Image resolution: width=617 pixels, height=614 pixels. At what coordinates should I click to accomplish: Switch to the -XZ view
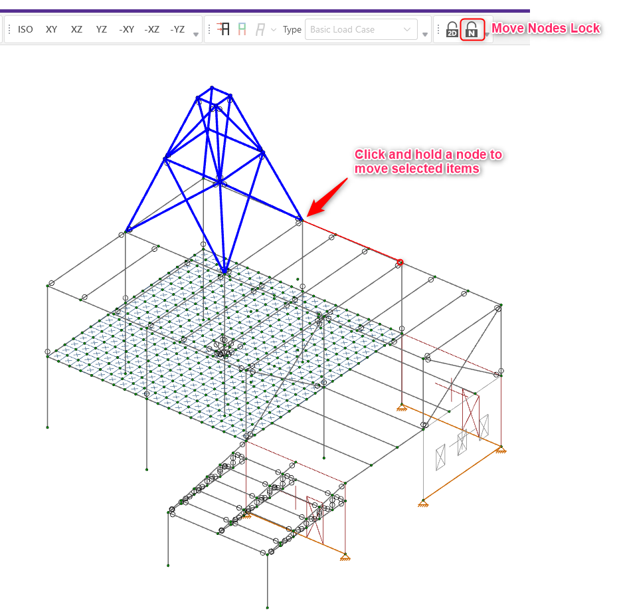point(152,30)
